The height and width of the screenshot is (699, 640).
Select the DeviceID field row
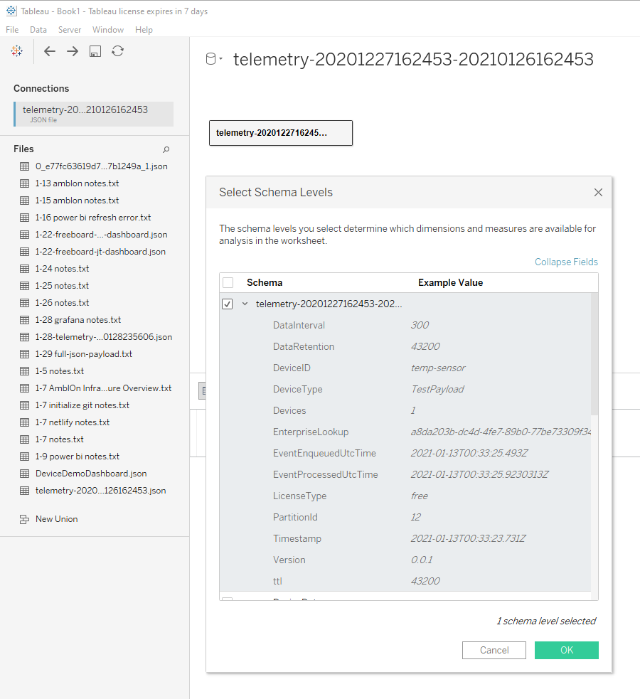pos(405,368)
